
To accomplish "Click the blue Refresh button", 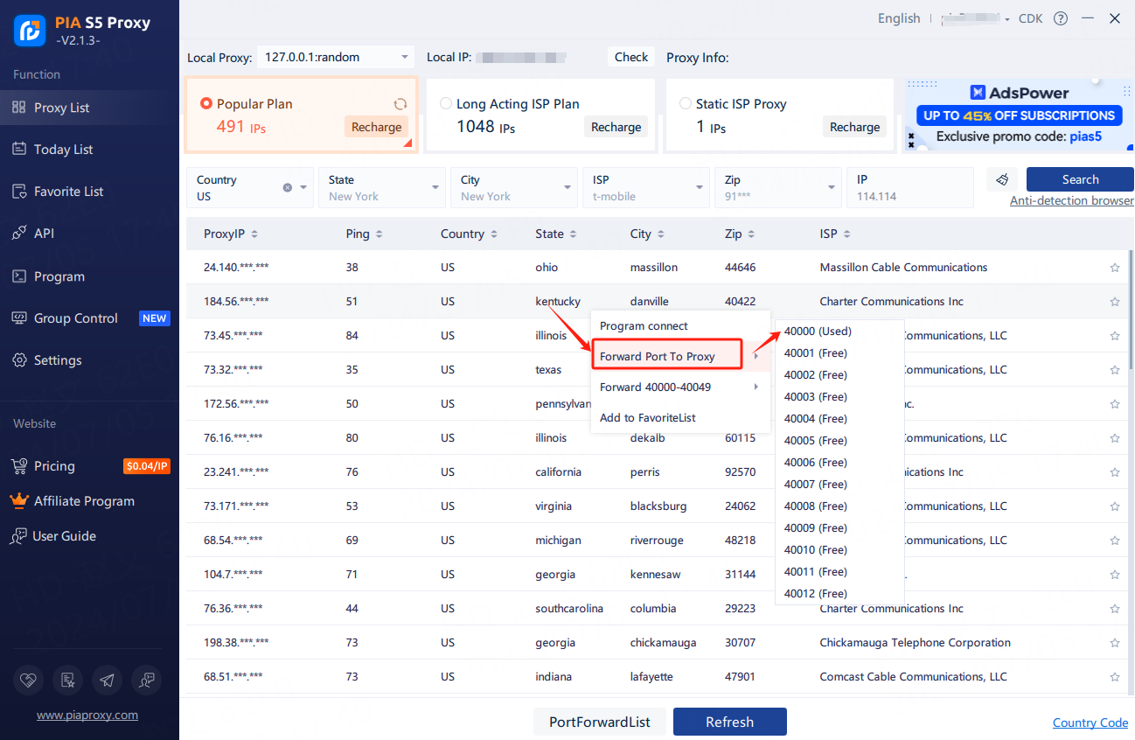I will [x=729, y=722].
